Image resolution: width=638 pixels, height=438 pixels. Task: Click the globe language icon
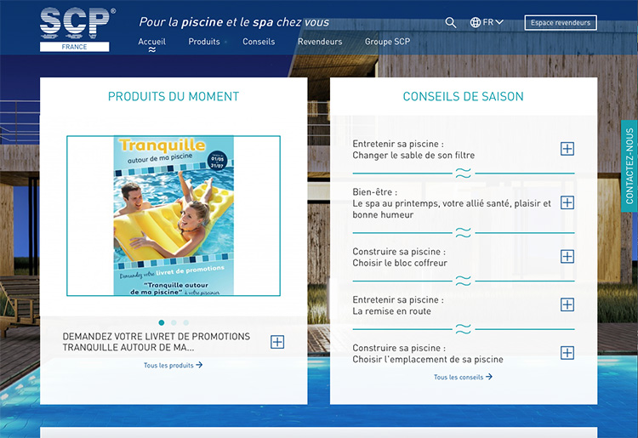[476, 23]
